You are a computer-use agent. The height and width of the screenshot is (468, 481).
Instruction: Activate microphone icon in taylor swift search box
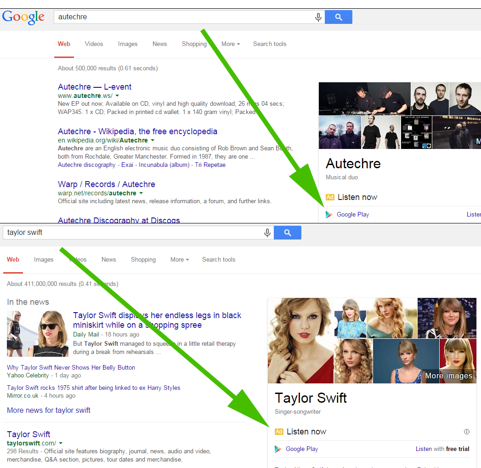click(x=267, y=233)
